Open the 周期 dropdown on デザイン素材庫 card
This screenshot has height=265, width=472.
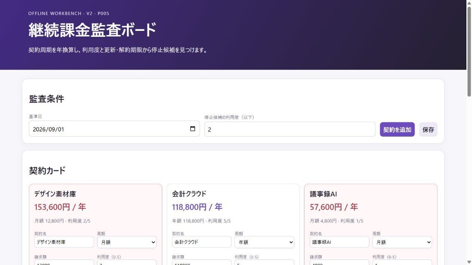point(127,242)
